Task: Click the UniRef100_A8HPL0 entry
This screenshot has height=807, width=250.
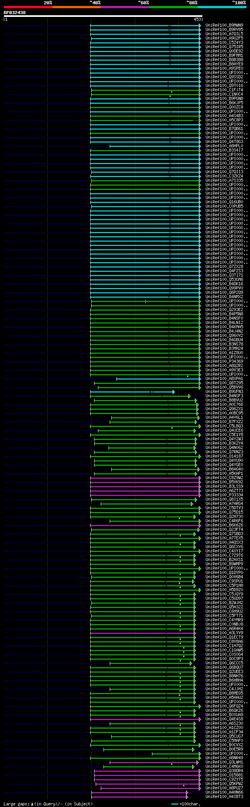Action: (x=224, y=146)
